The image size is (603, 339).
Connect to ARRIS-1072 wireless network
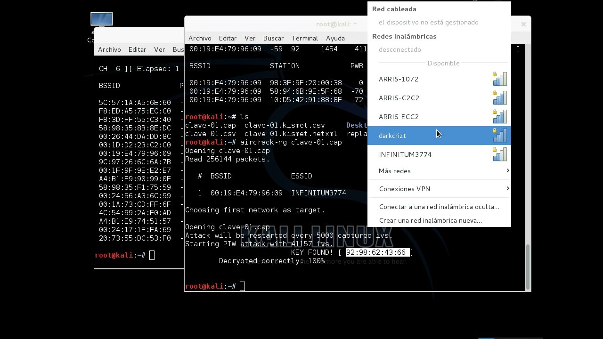tap(439, 79)
